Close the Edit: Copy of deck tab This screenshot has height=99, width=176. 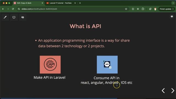click(42, 3)
